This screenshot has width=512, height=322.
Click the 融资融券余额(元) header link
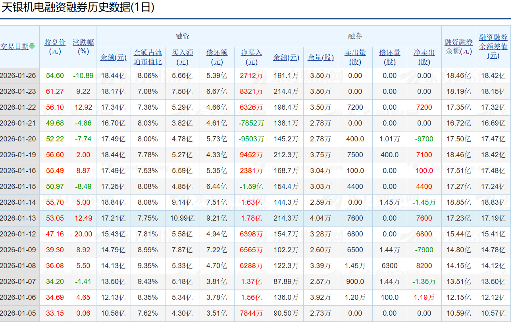[459, 46]
